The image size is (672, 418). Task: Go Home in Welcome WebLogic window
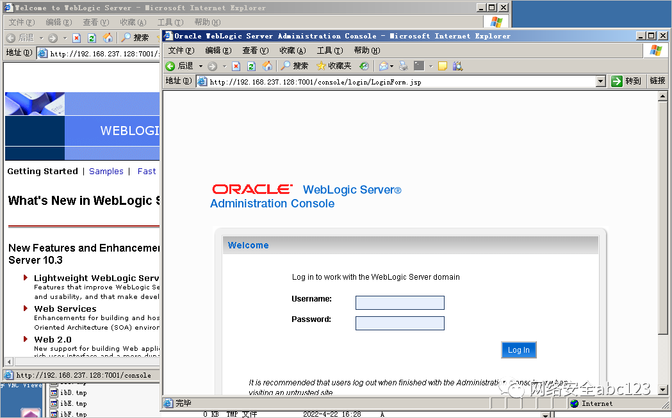[x=108, y=38]
